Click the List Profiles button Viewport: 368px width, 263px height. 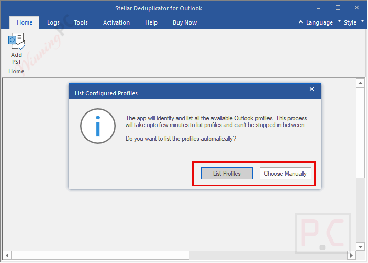227,174
